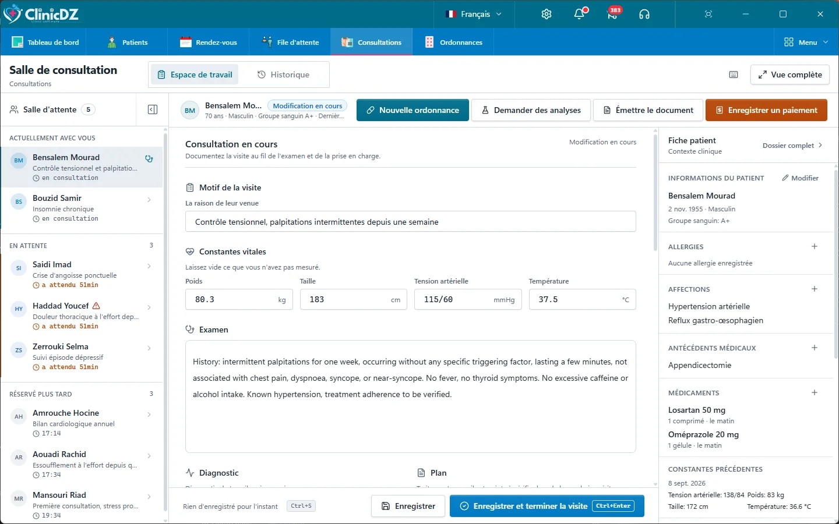The width and height of the screenshot is (839, 524).
Task: Click Demander des analyses button
Action: [531, 110]
